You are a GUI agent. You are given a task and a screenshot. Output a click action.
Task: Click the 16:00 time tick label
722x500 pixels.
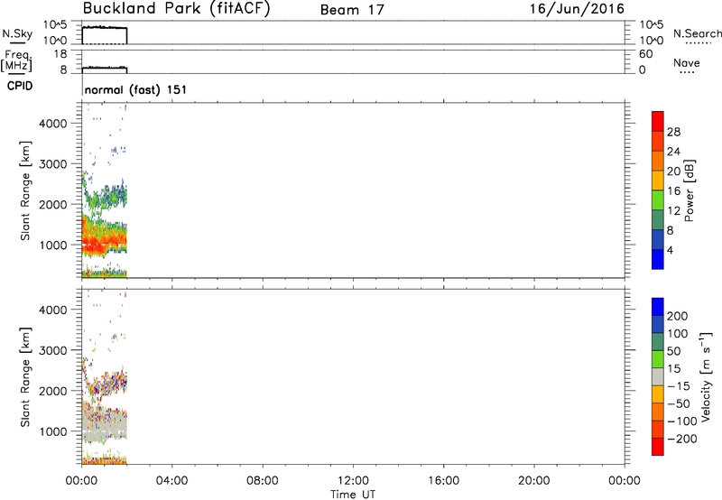point(443,481)
